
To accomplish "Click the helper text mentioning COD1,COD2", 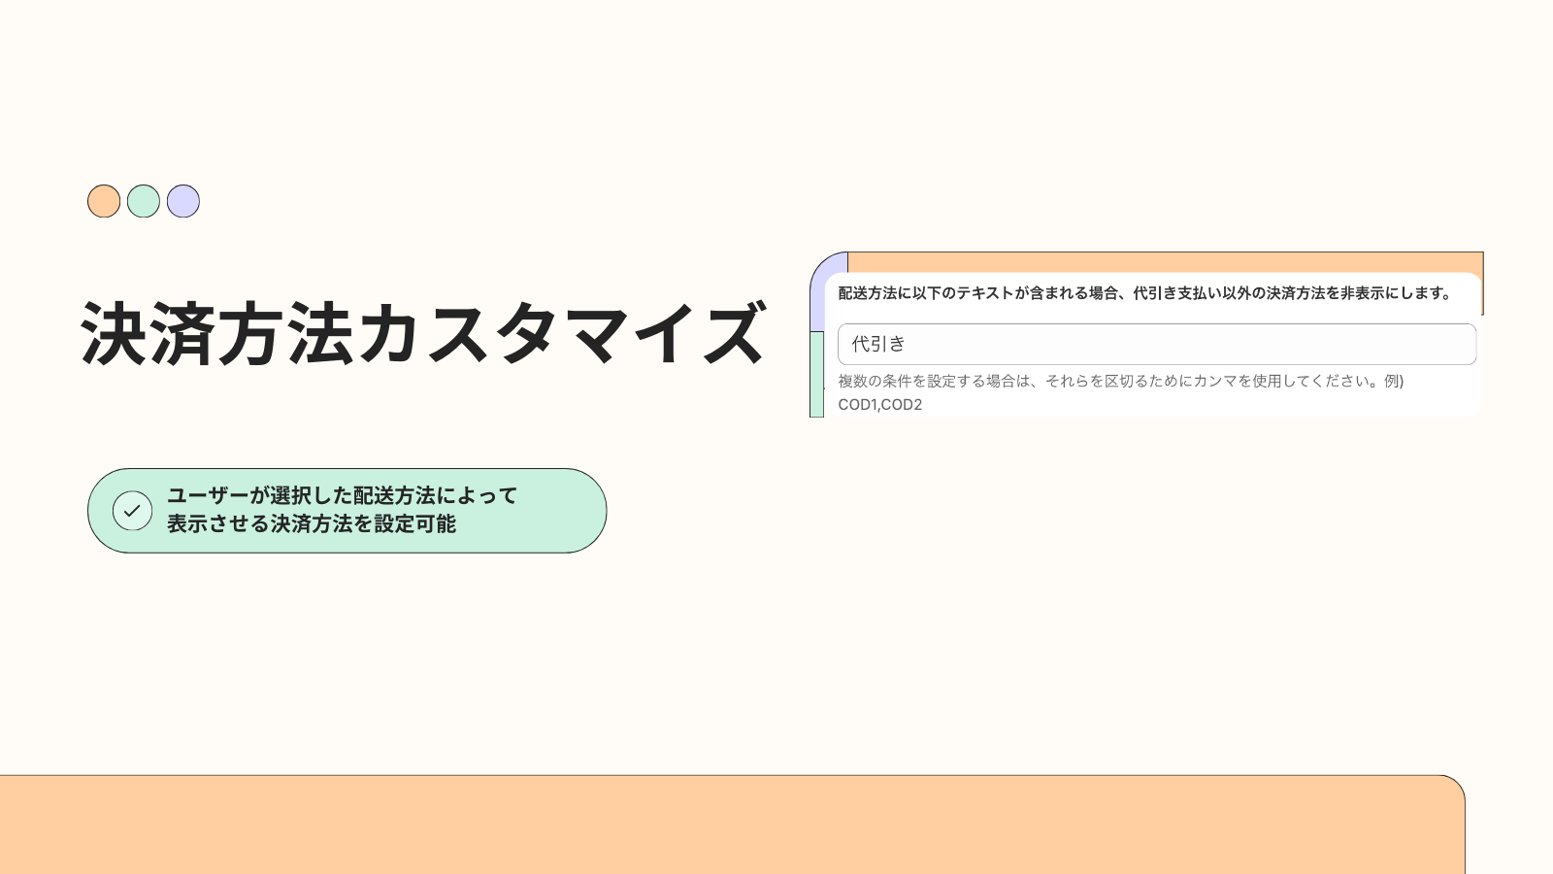I will (x=1121, y=392).
